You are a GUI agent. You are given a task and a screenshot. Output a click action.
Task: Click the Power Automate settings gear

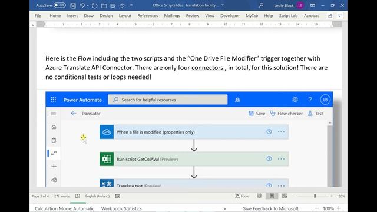pos(295,100)
